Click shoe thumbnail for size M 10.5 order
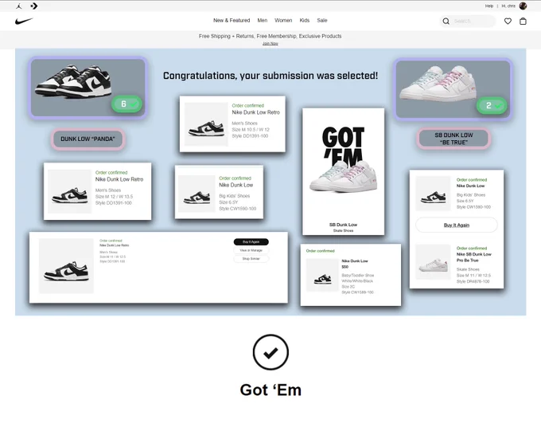This screenshot has width=541, height=431. (206, 124)
